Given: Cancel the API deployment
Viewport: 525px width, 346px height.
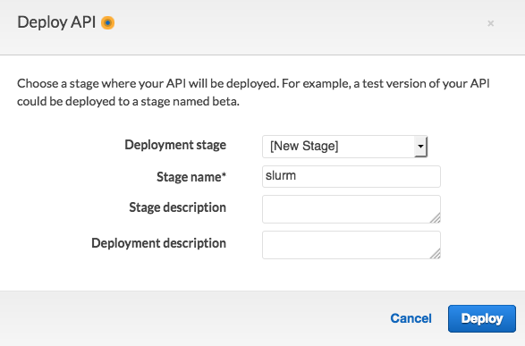Looking at the screenshot, I should coord(411,318).
